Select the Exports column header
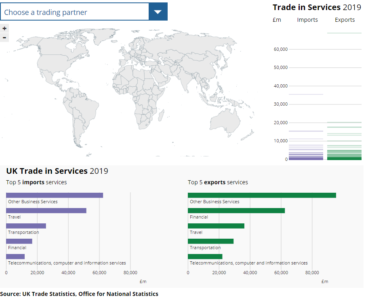The image size is (368, 302). pyautogui.click(x=344, y=19)
